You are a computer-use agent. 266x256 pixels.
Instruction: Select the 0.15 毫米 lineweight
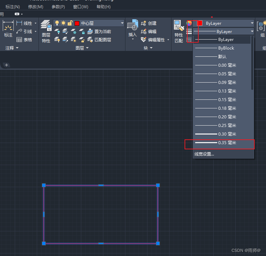222,99
